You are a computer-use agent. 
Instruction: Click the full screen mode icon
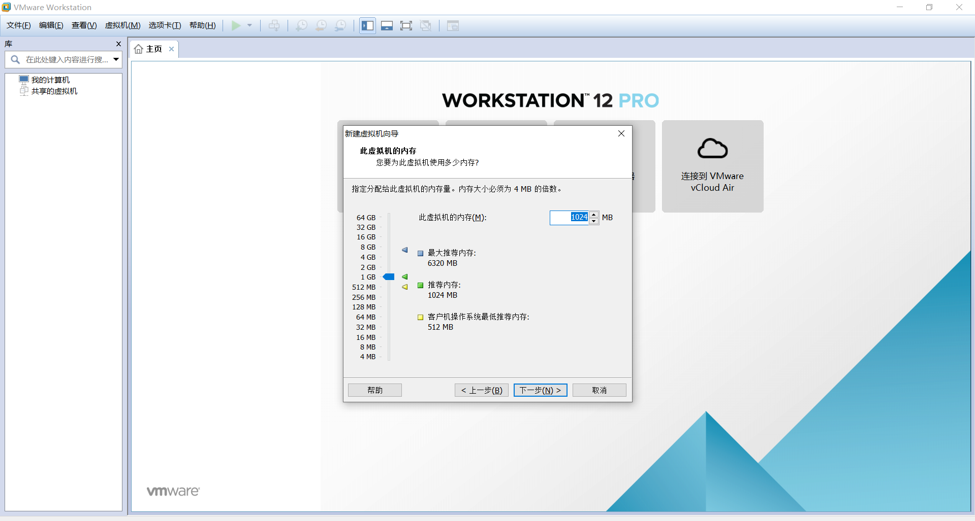point(406,26)
